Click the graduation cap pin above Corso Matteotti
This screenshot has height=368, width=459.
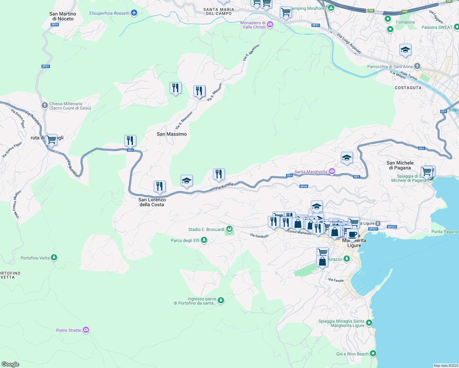(317, 206)
